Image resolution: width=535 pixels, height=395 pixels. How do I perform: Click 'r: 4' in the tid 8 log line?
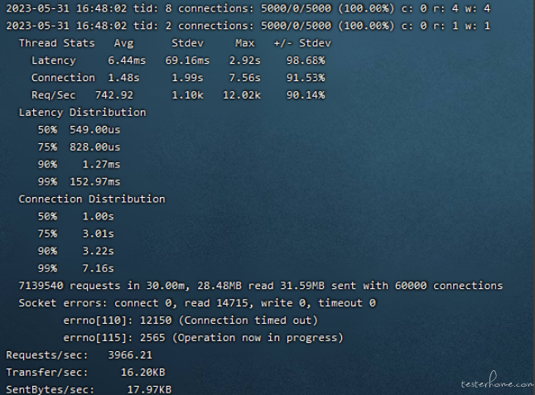pos(446,8)
